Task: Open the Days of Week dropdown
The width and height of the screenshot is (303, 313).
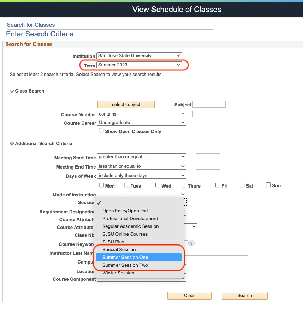Action: pyautogui.click(x=141, y=175)
